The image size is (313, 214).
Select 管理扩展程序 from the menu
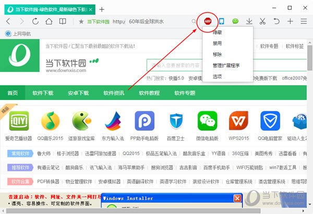[x=226, y=66]
